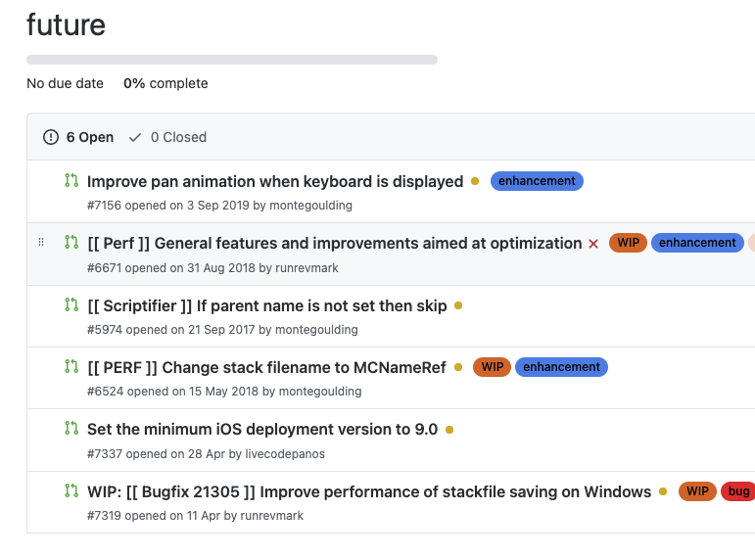Image resolution: width=755 pixels, height=557 pixels.
Task: Open "Set the minimum iOS deployment version" link
Action: click(x=262, y=429)
